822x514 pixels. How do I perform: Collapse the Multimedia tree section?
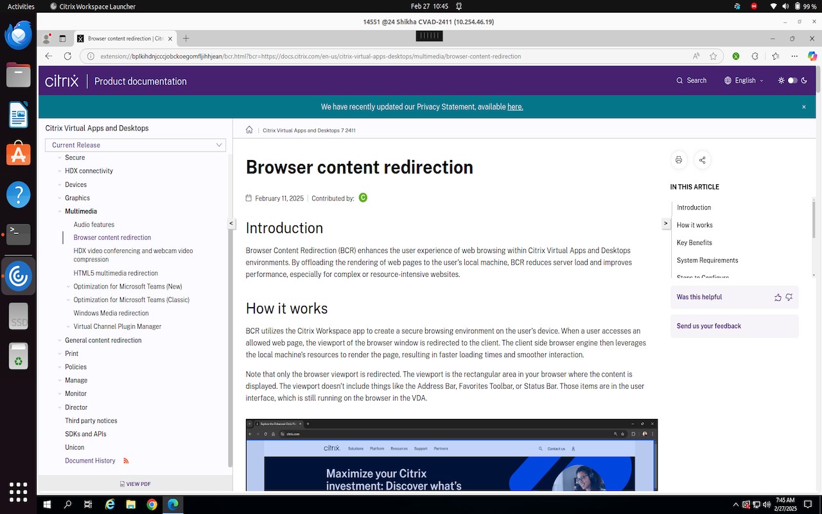[x=60, y=211]
